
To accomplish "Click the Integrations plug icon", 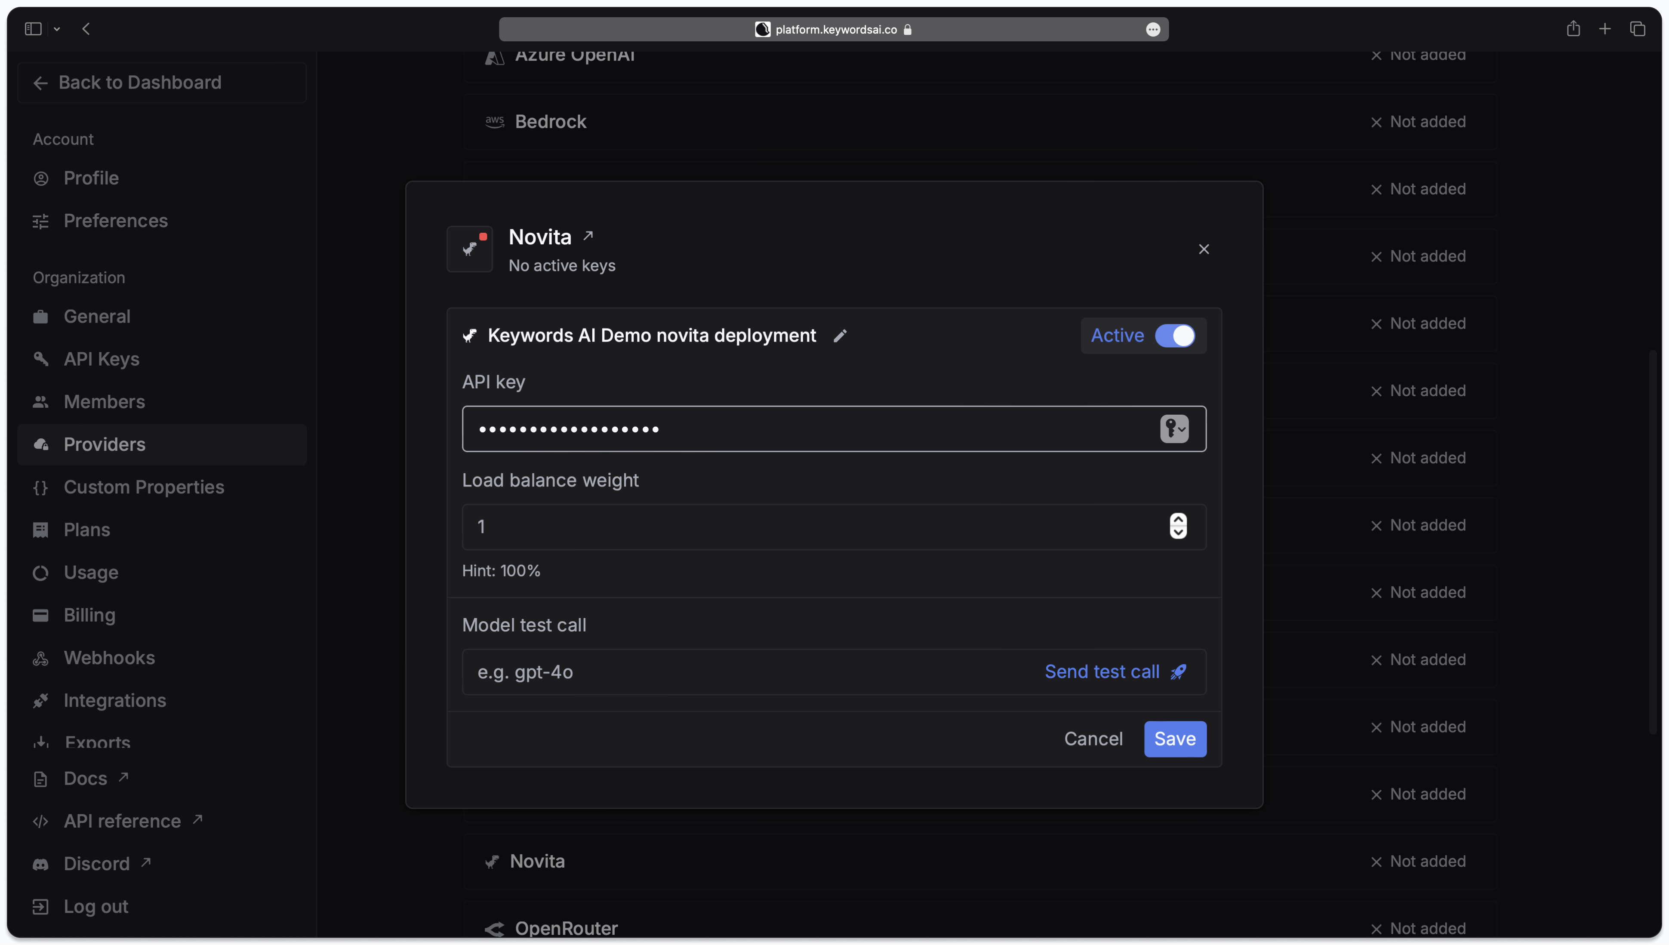I will point(41,701).
